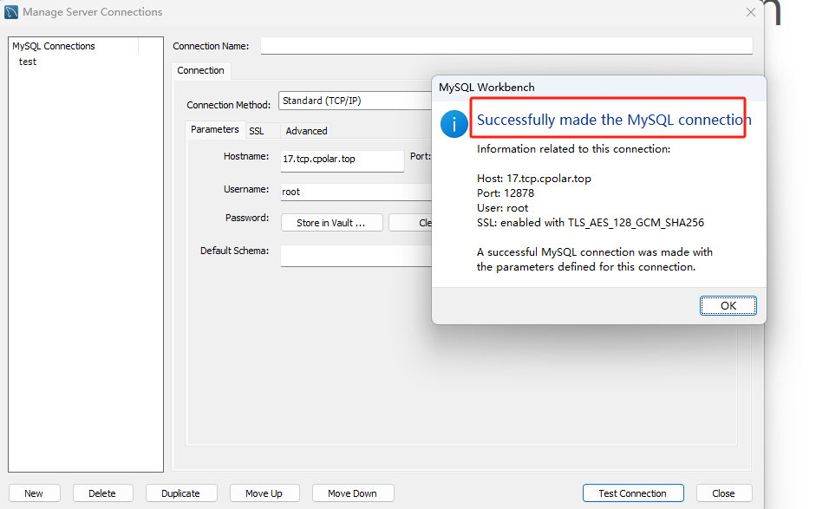
Task: Create a new connection with New
Action: coord(34,493)
